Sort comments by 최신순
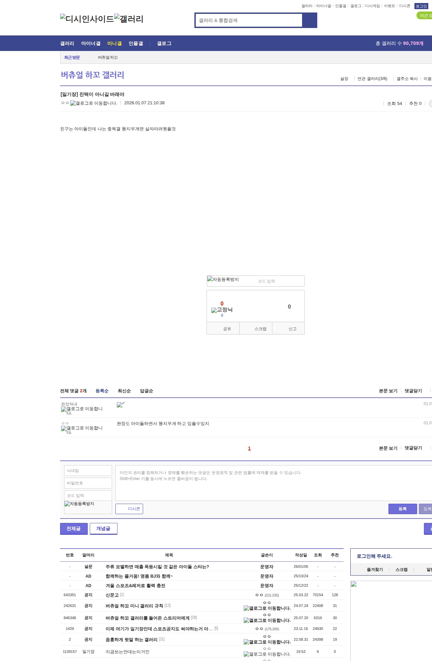The image size is (432, 661). [124, 391]
